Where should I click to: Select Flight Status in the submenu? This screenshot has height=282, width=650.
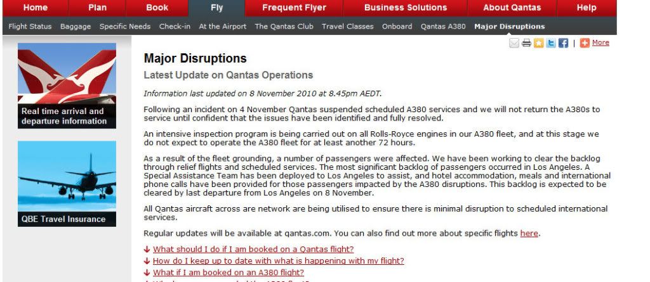(x=30, y=27)
